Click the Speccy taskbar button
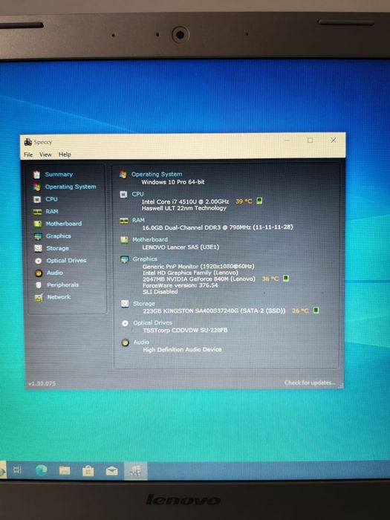 point(136,471)
